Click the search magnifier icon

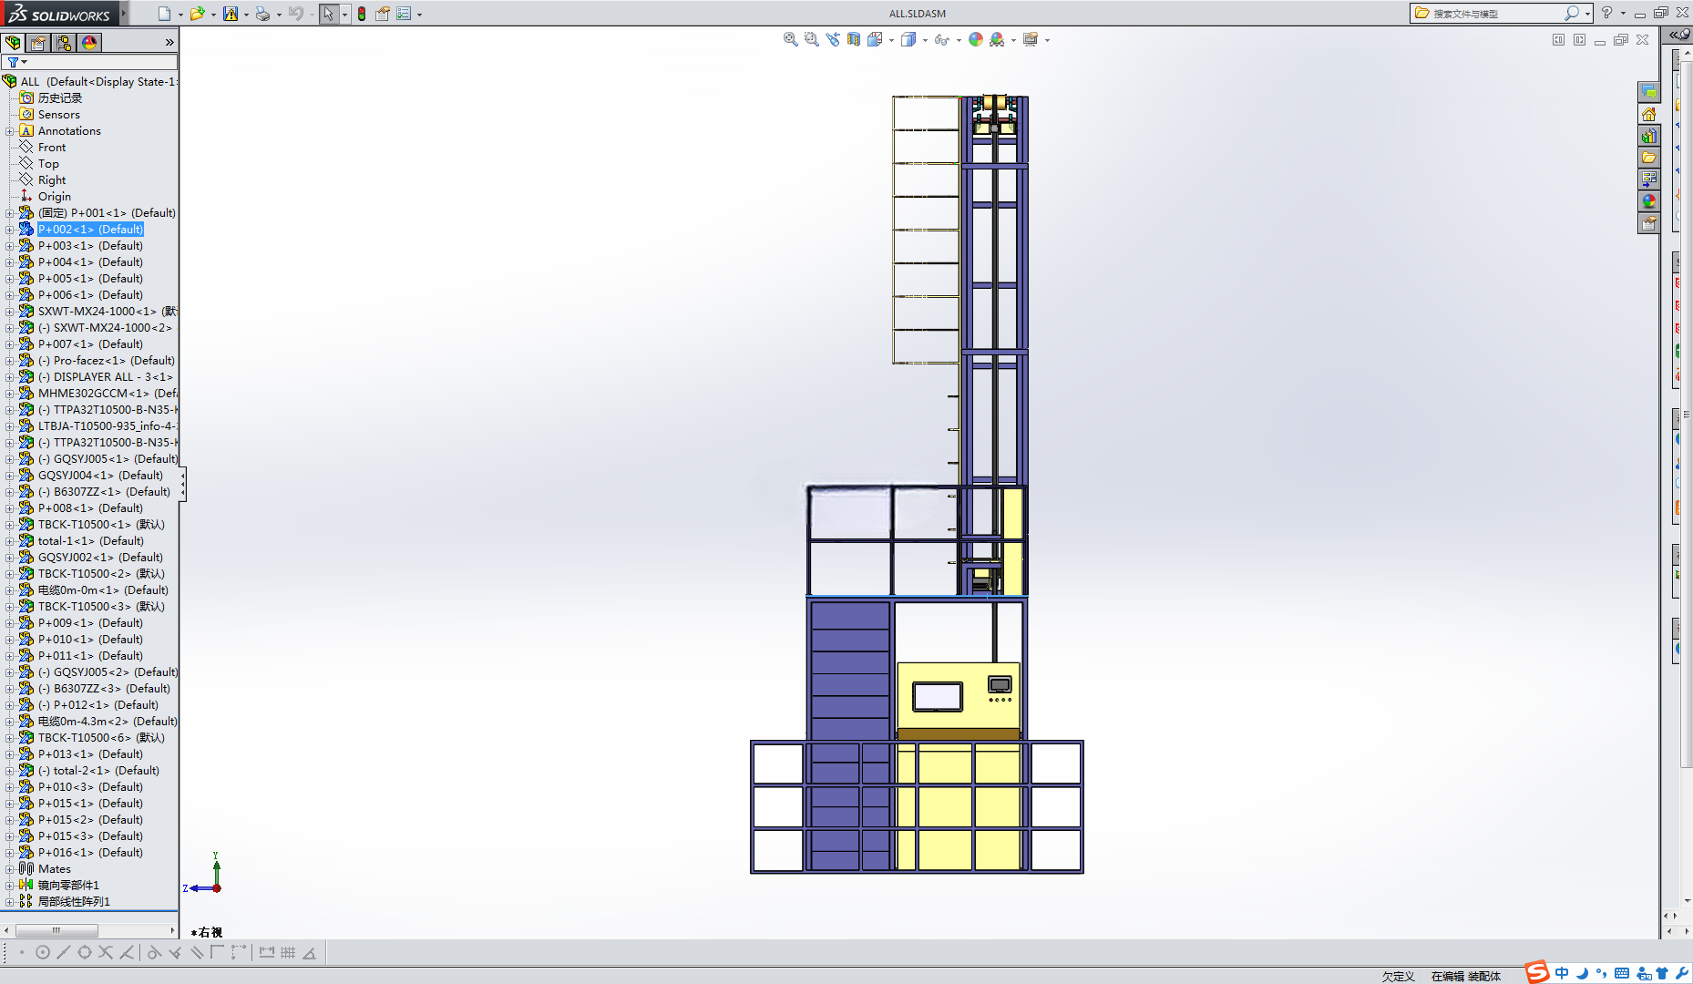[1571, 13]
